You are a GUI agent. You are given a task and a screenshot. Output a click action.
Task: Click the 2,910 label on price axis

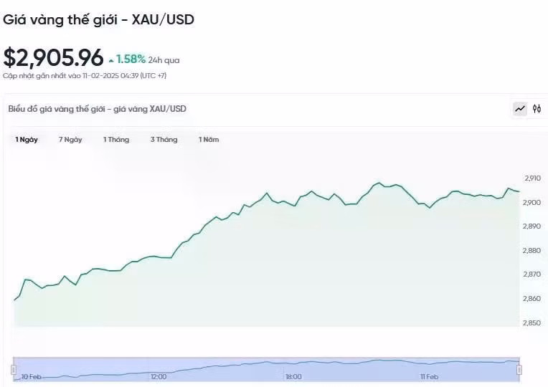click(532, 178)
